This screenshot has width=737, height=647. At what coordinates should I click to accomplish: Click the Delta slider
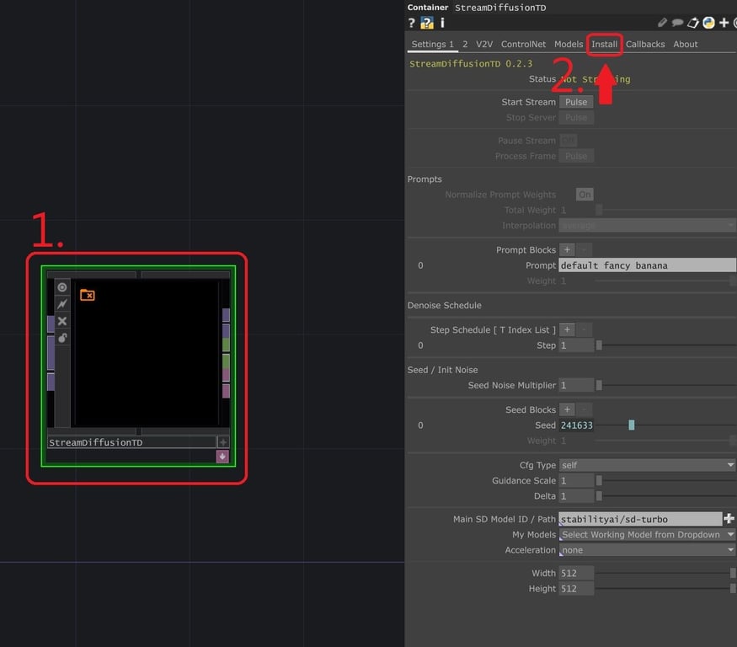coord(665,496)
